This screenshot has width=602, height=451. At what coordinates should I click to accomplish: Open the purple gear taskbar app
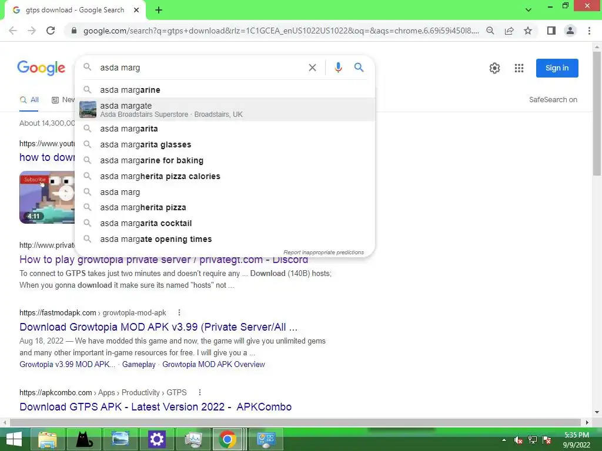pyautogui.click(x=156, y=439)
